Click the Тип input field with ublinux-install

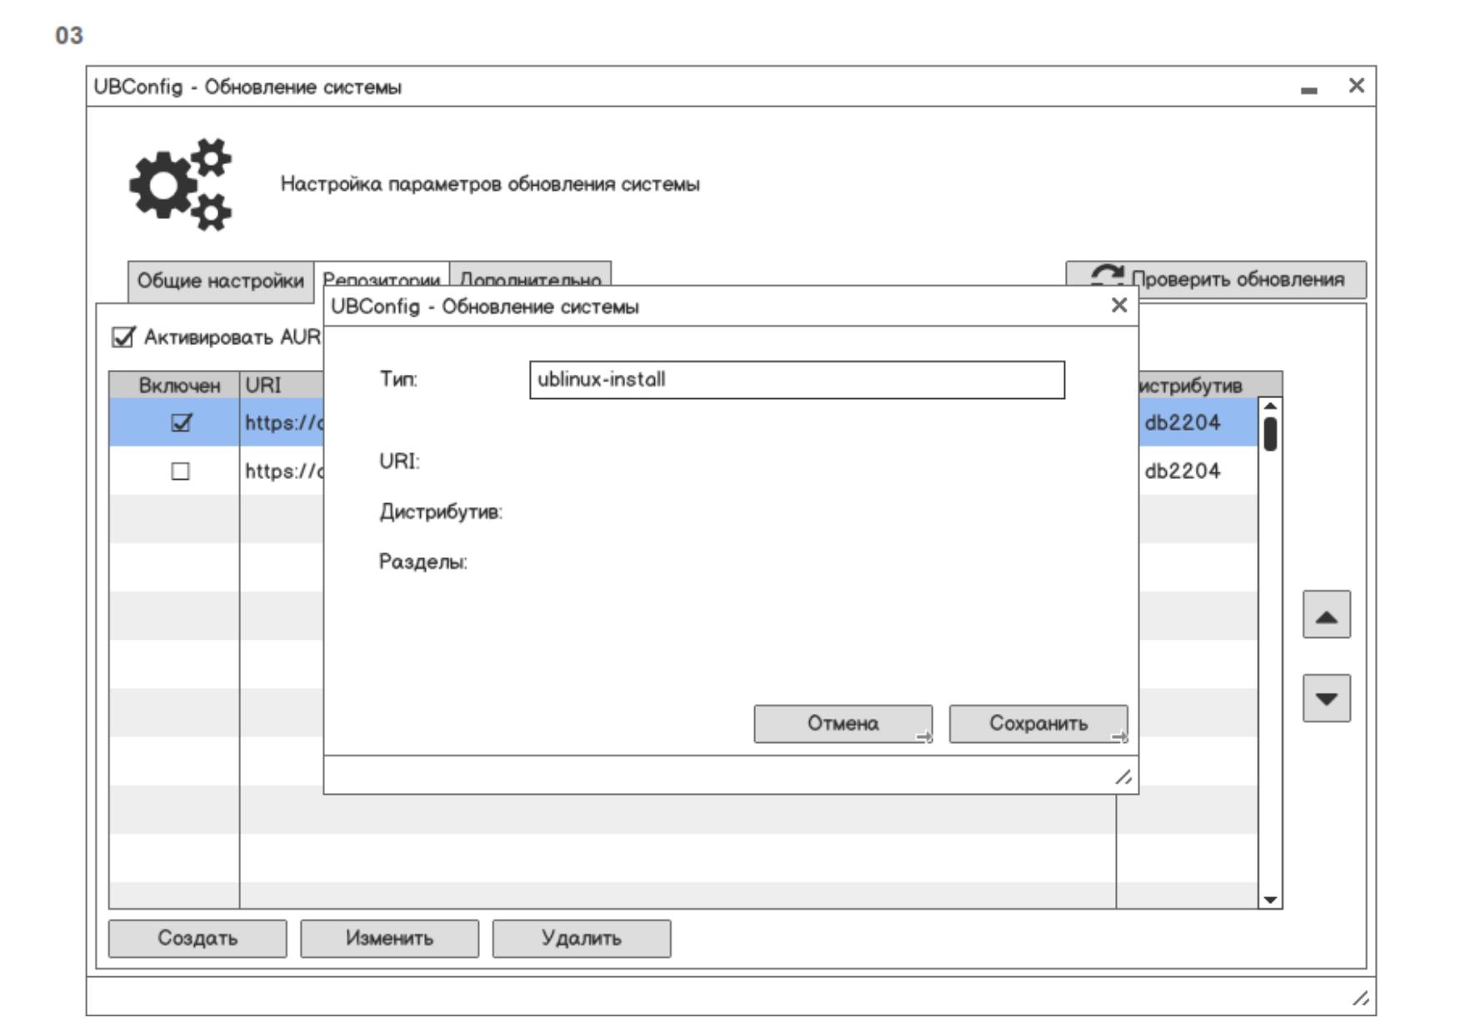click(797, 380)
